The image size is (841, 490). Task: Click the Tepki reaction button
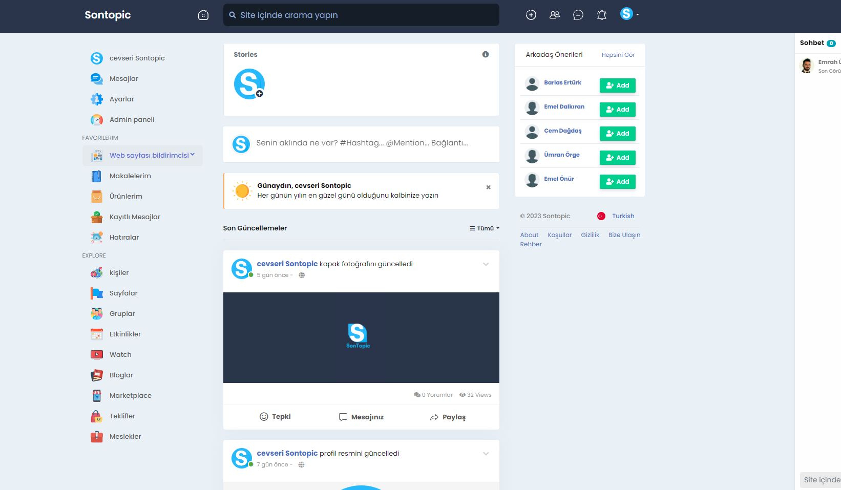click(x=275, y=417)
